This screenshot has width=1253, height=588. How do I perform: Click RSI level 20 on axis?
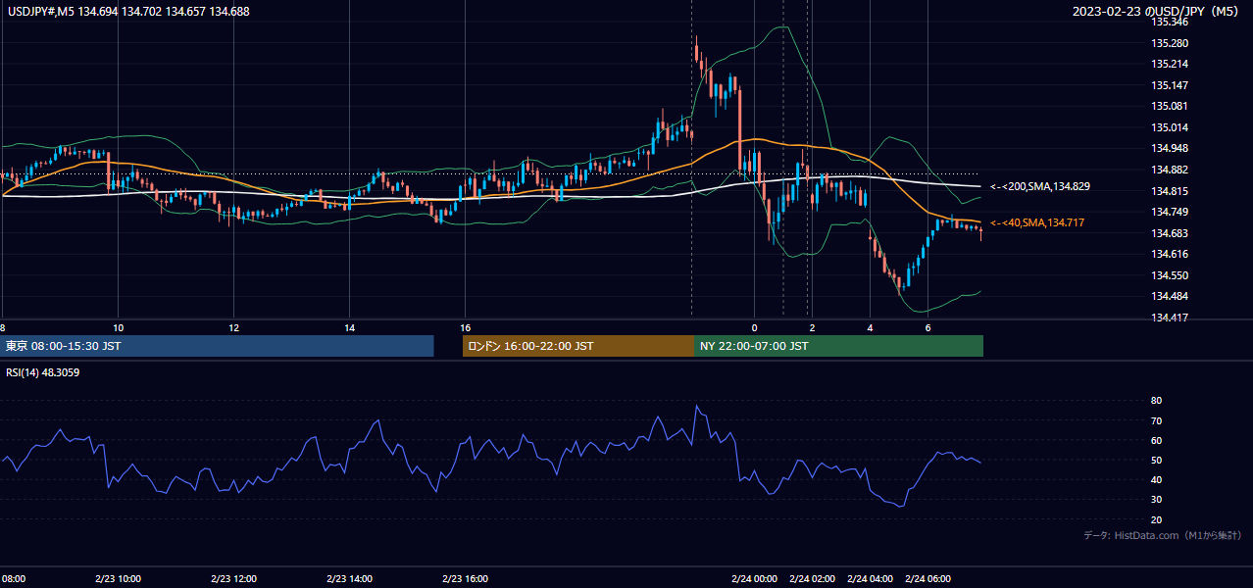[x=1157, y=519]
